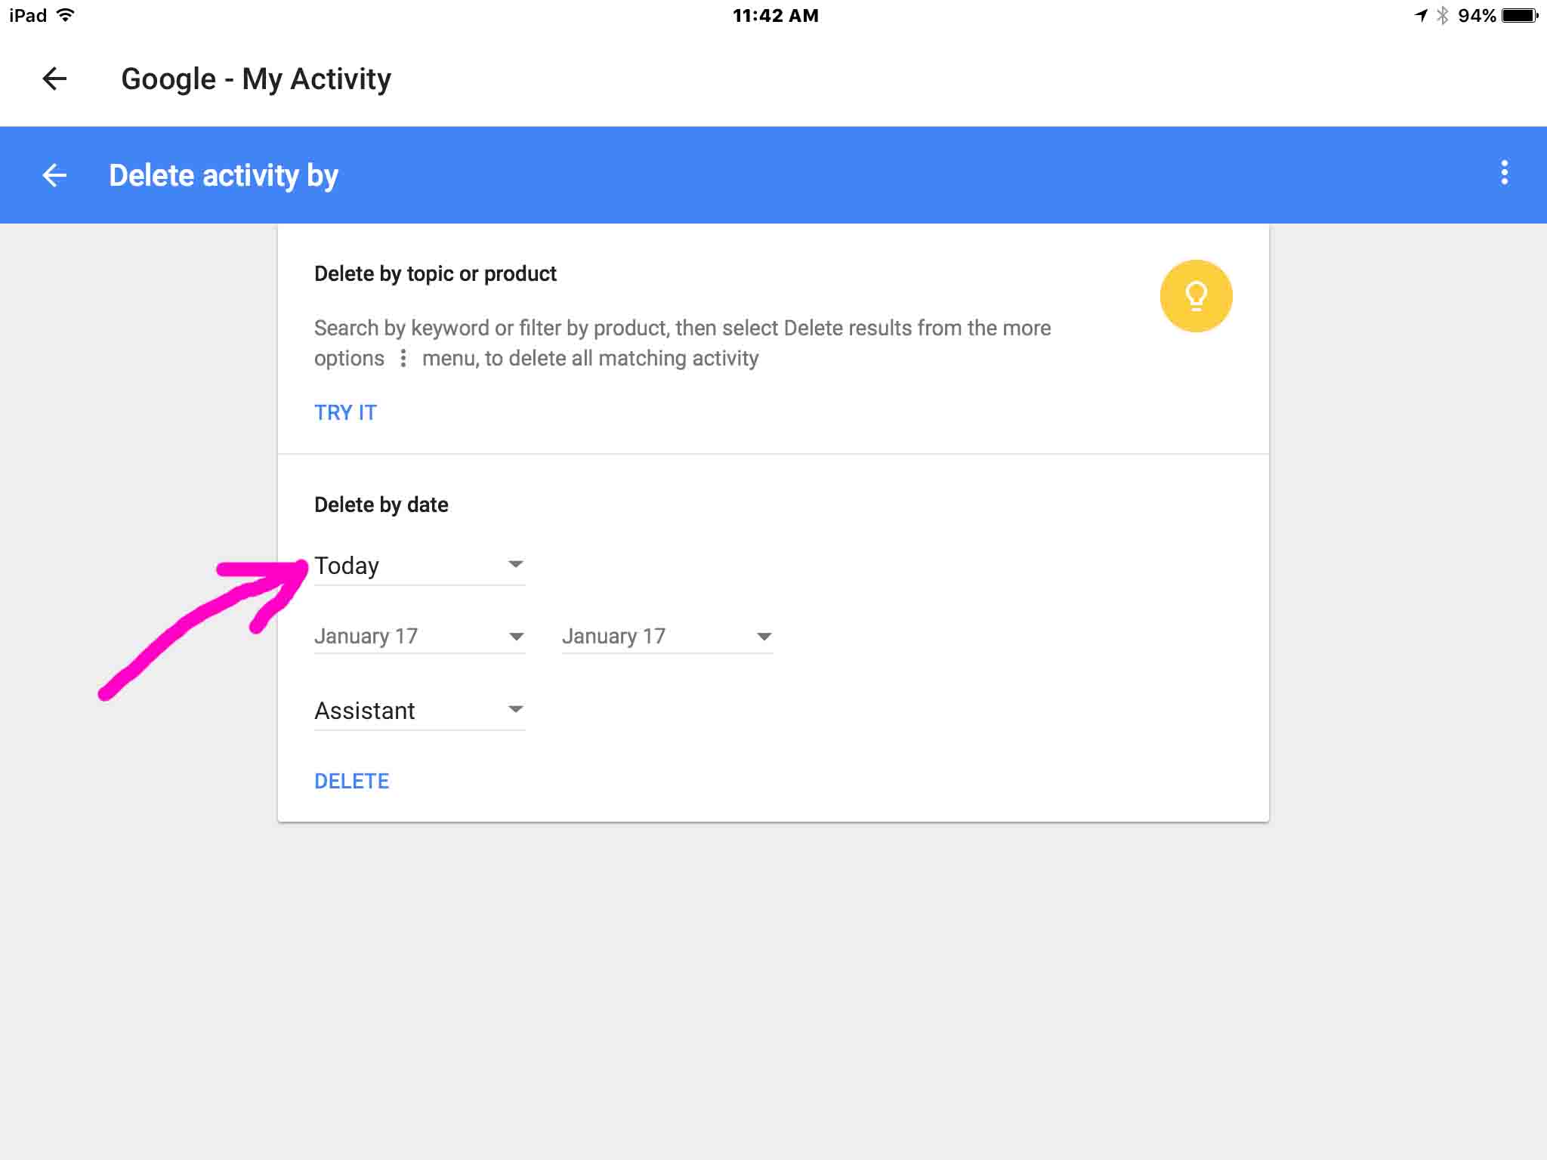Tap the Wi-Fi icon in status bar
This screenshot has width=1547, height=1160.
(x=66, y=15)
